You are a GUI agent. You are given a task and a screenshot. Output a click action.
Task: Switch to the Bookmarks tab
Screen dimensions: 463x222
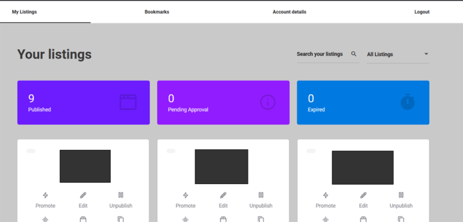tap(157, 12)
